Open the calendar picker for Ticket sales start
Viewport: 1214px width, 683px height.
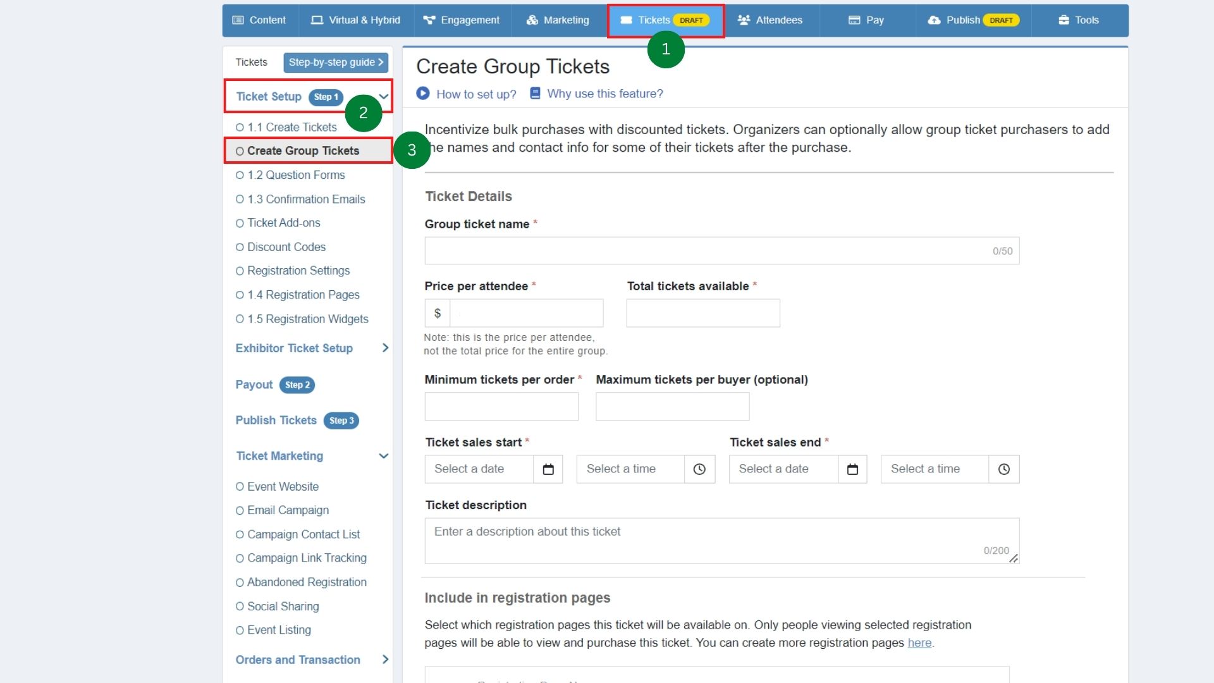(548, 469)
